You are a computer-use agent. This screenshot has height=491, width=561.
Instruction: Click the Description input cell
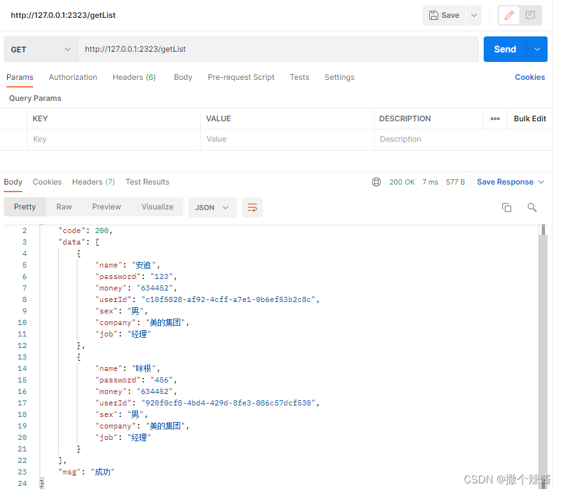coord(463,139)
